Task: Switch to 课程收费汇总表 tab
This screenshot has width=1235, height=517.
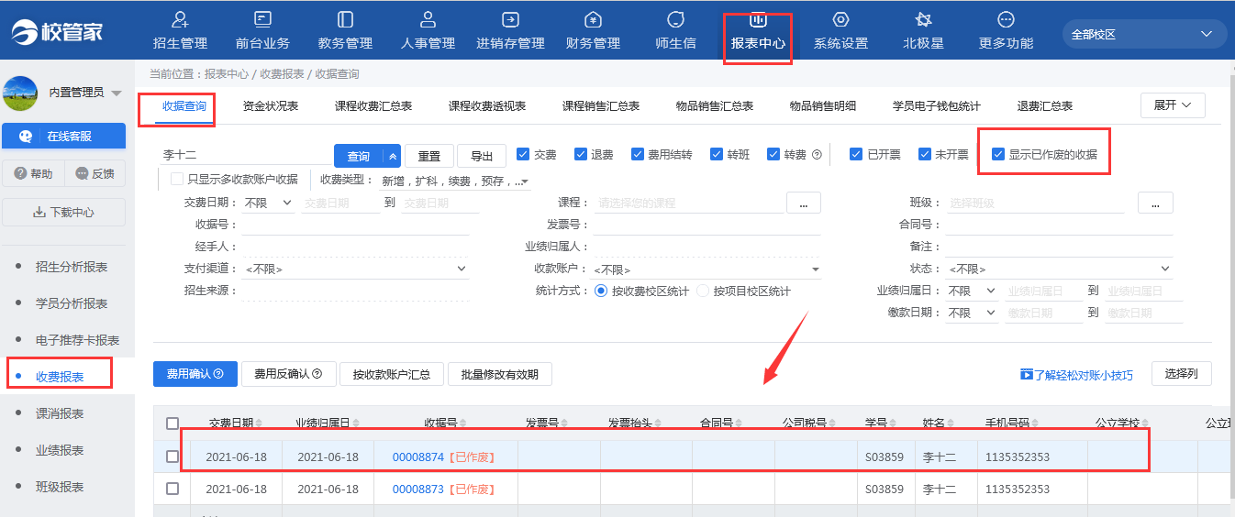Action: tap(373, 106)
